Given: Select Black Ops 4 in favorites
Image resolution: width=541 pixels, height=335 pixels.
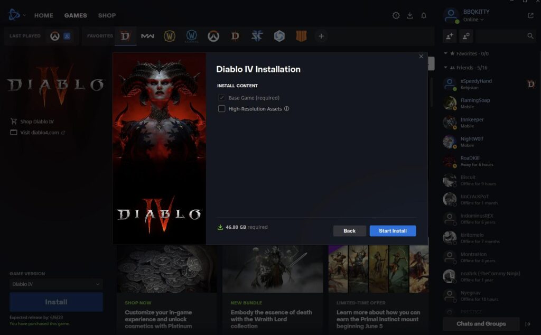Looking at the screenshot, I should (x=301, y=36).
